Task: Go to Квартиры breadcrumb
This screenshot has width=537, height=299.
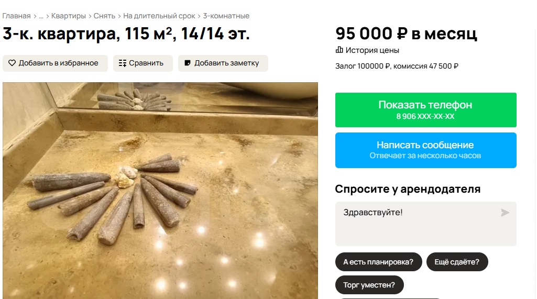Action: pos(69,16)
